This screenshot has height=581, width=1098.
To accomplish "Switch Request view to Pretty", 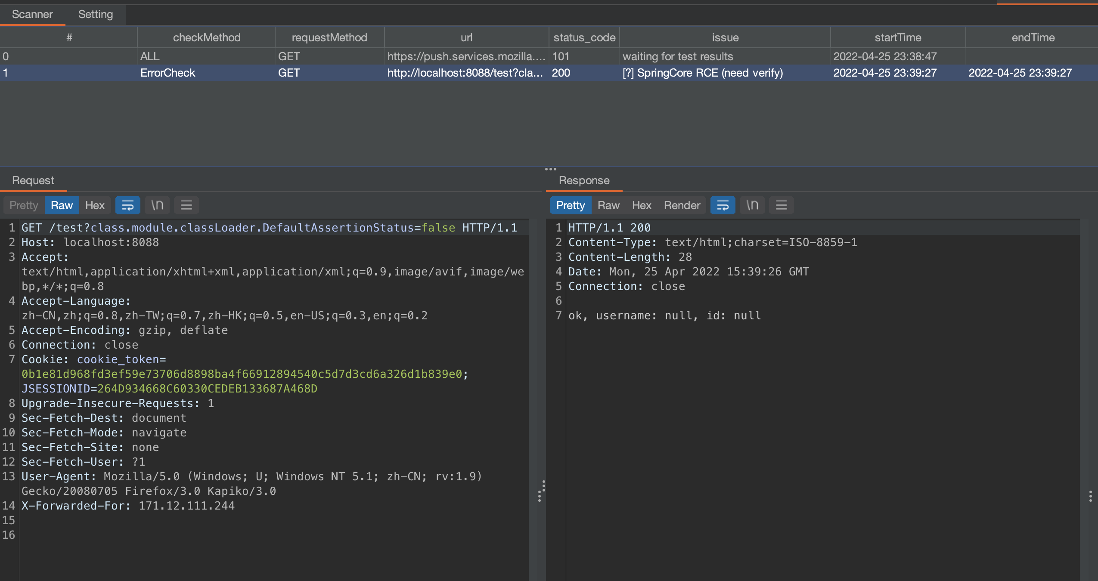I will 24,205.
